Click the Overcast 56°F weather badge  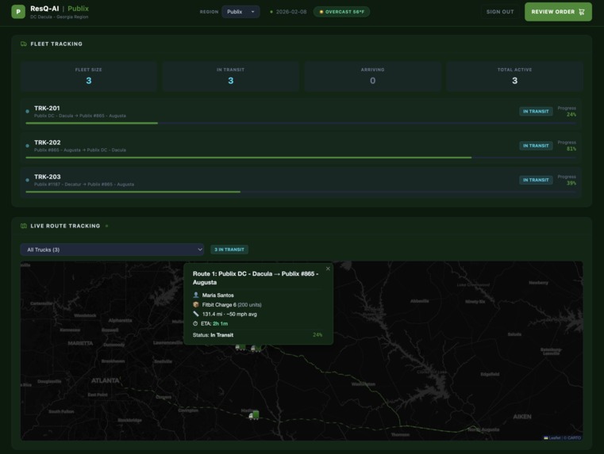(341, 12)
